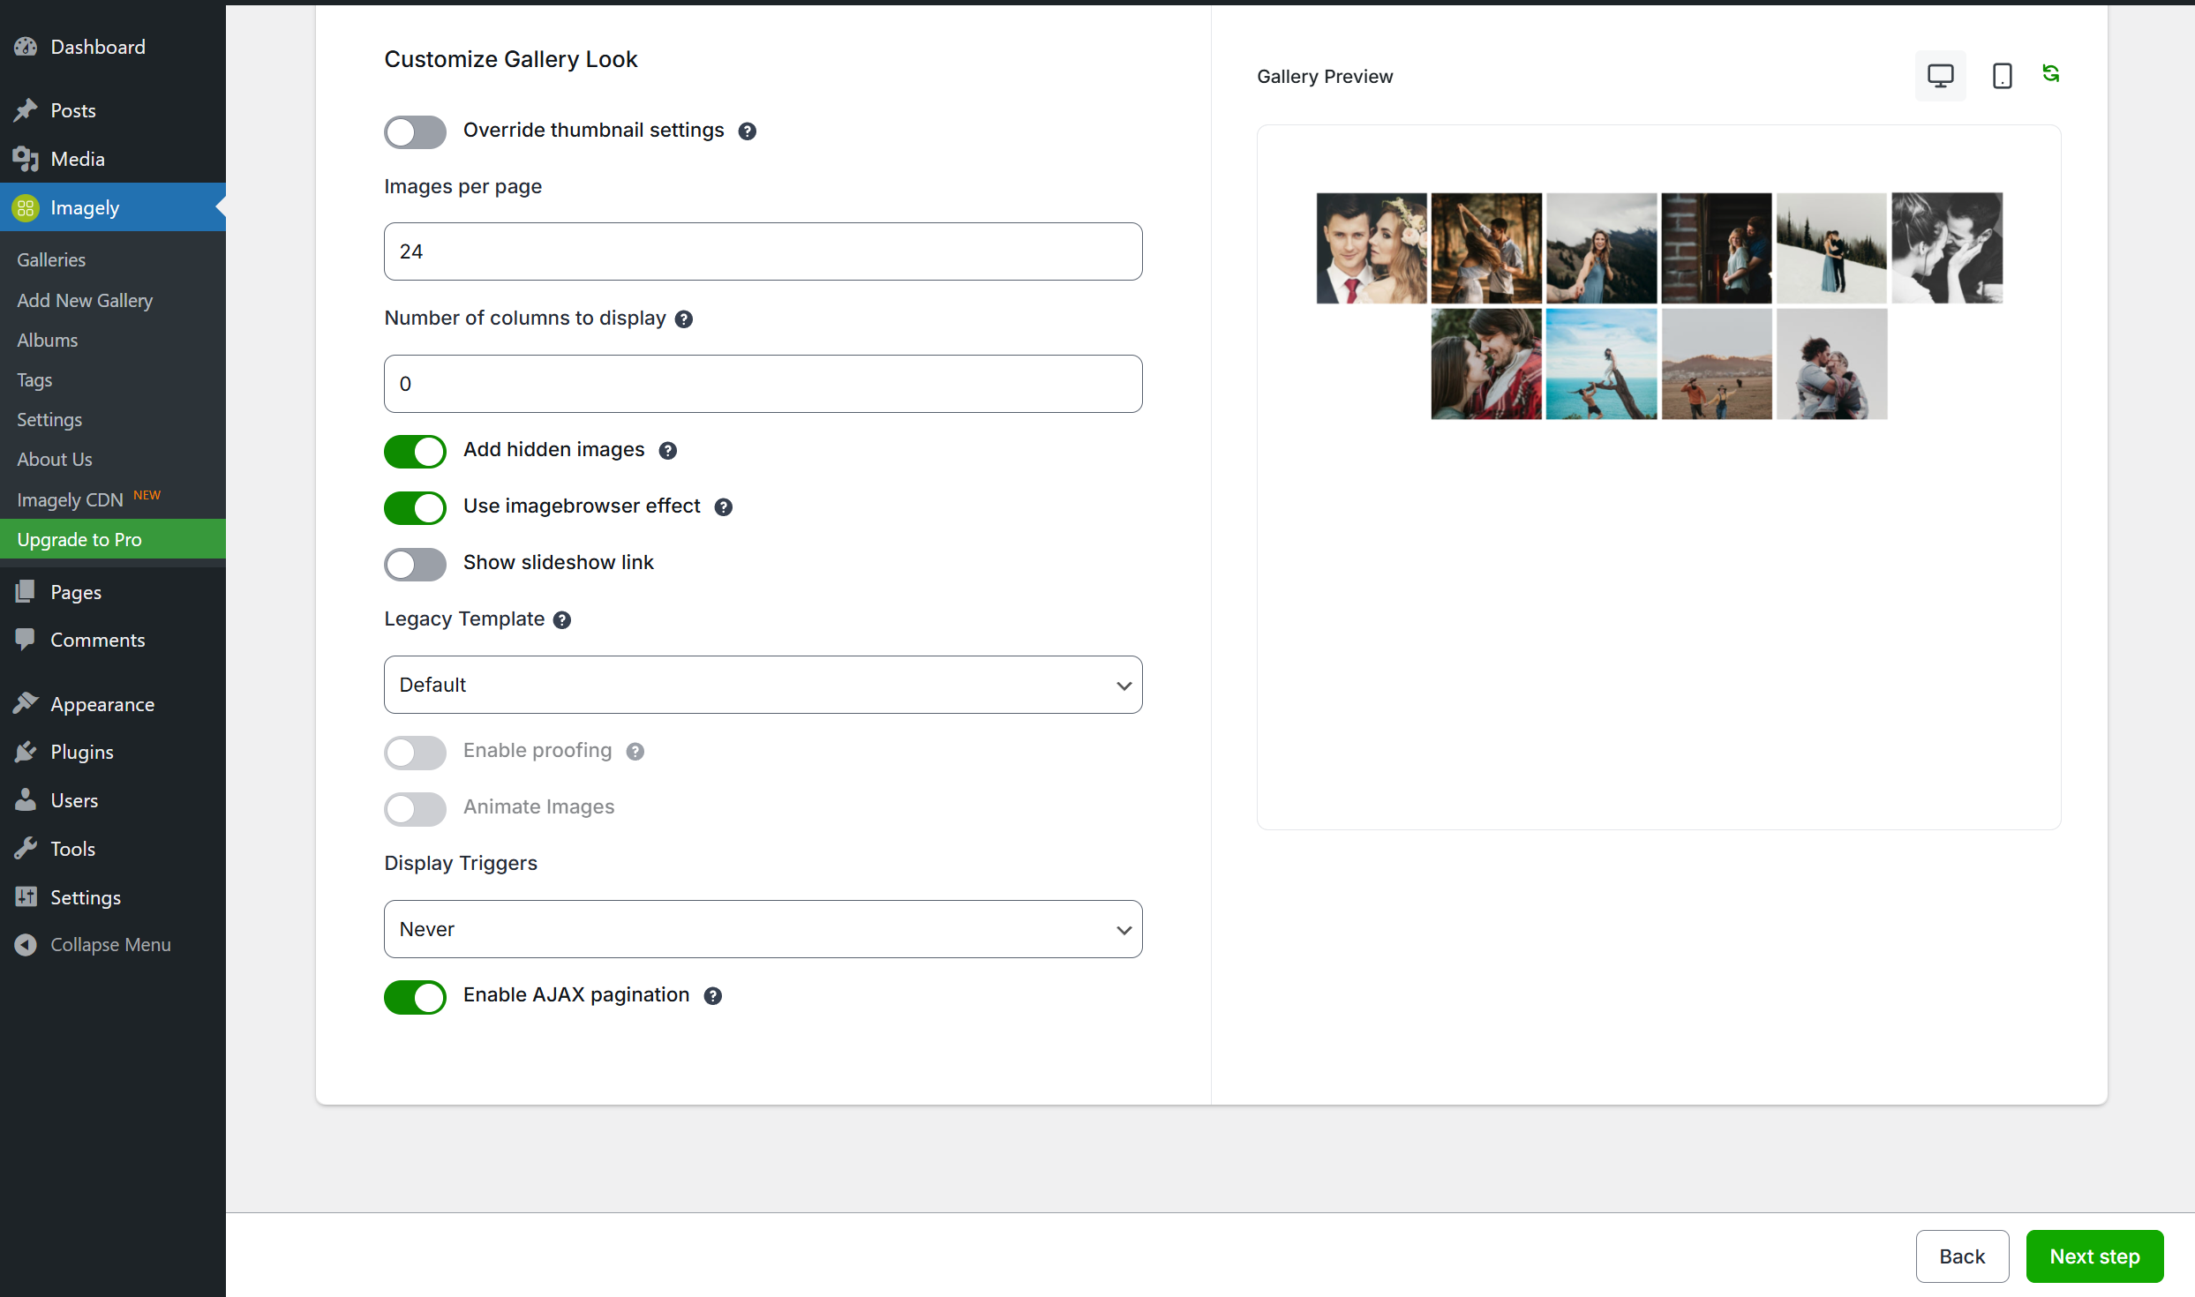The width and height of the screenshot is (2195, 1297).
Task: Collapse the WordPress admin menu
Action: (109, 944)
